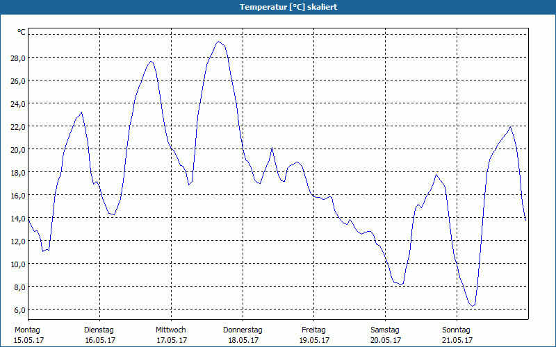The width and height of the screenshot is (556, 347).
Task: Click the Montag day label
Action: coord(27,330)
